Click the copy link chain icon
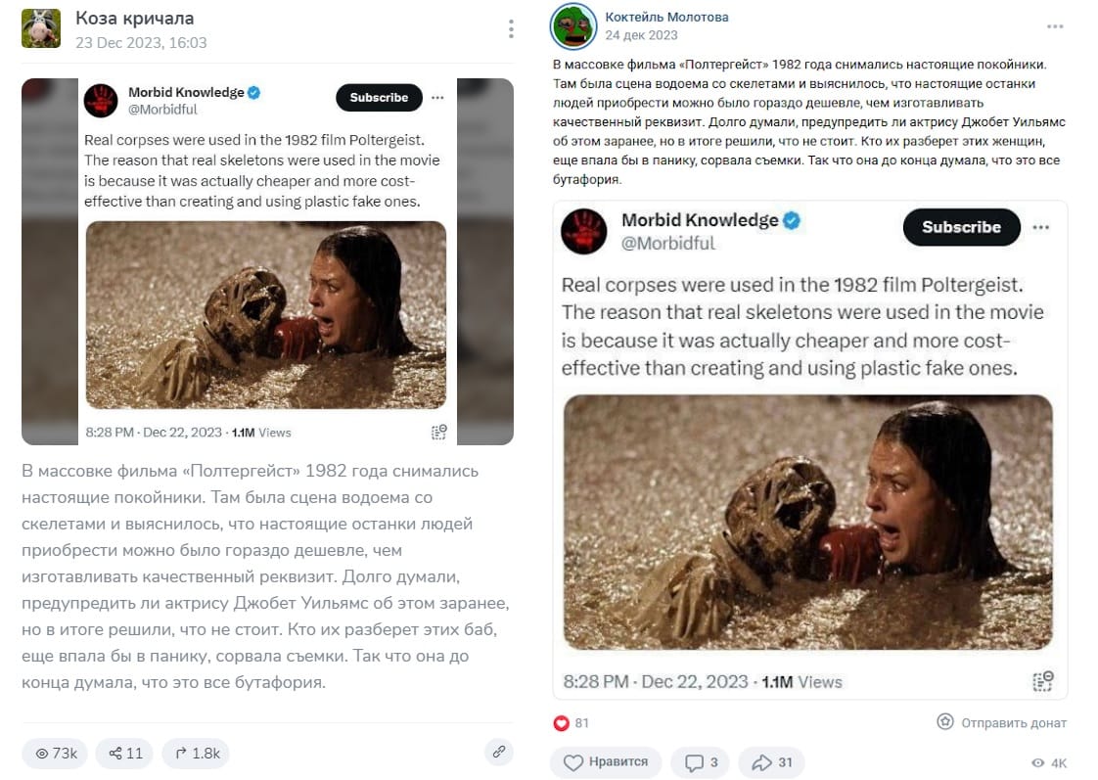 [x=498, y=752]
